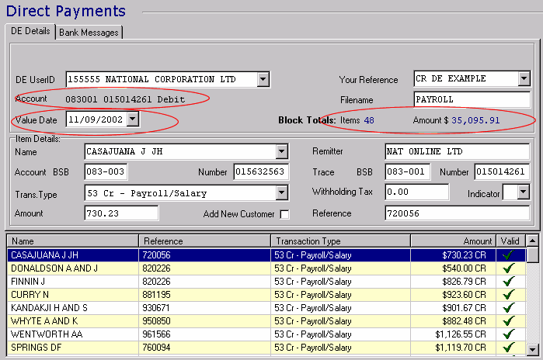Click the Reference column header
543x360 pixels.
click(204, 241)
